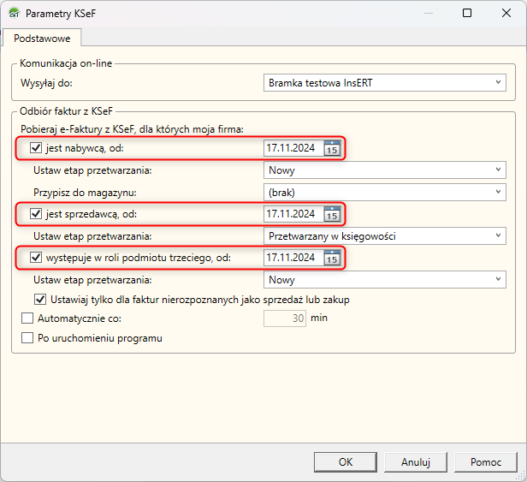This screenshot has height=482, width=527.
Task: Click the Parametry KSeF title bar icon
Action: pos(13,14)
